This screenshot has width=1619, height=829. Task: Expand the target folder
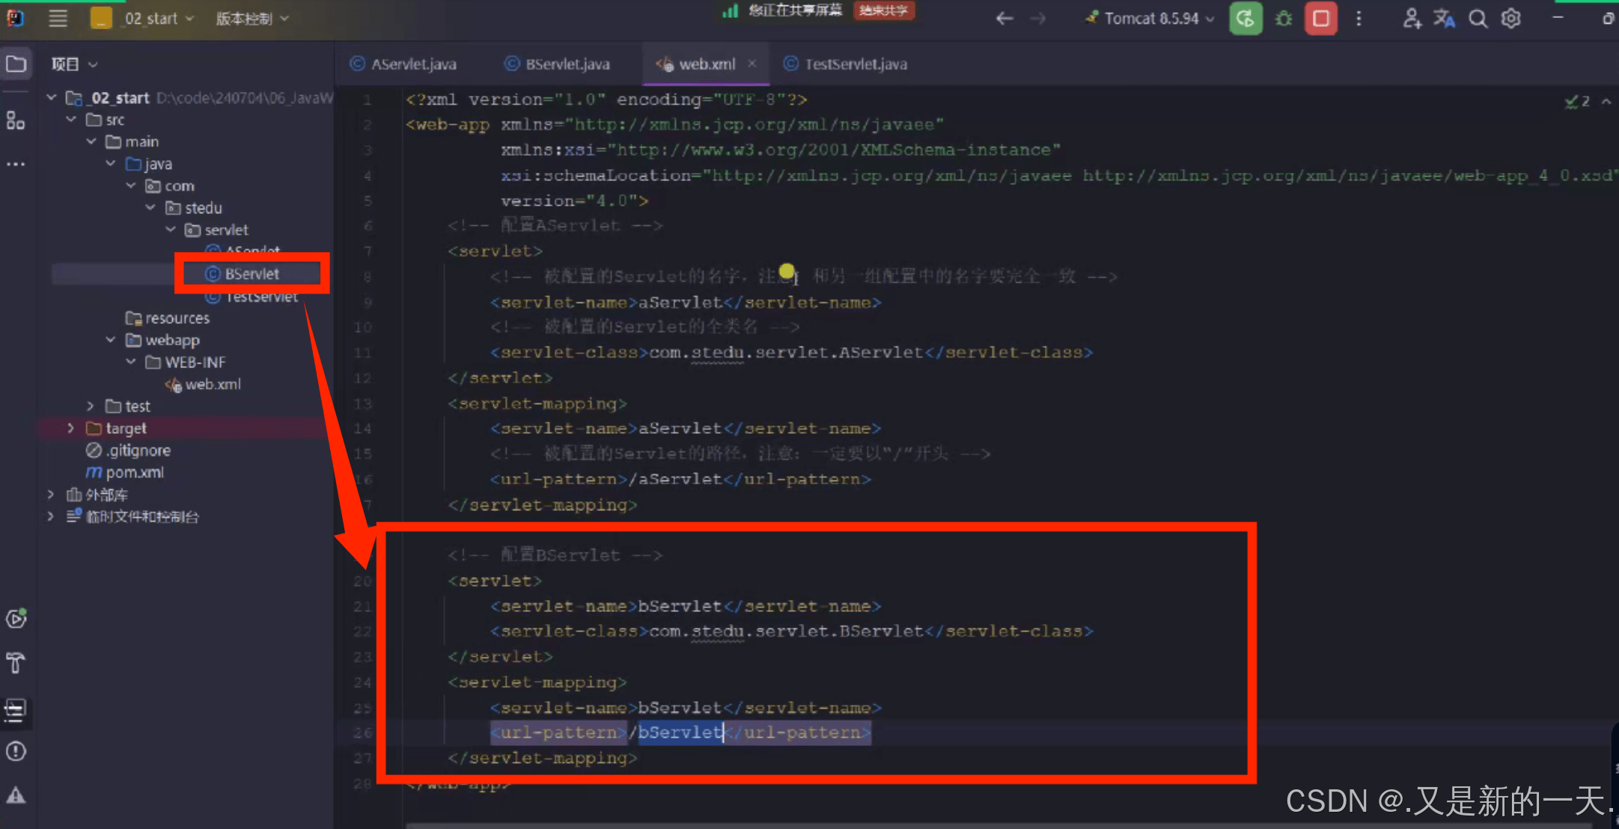[x=71, y=428]
